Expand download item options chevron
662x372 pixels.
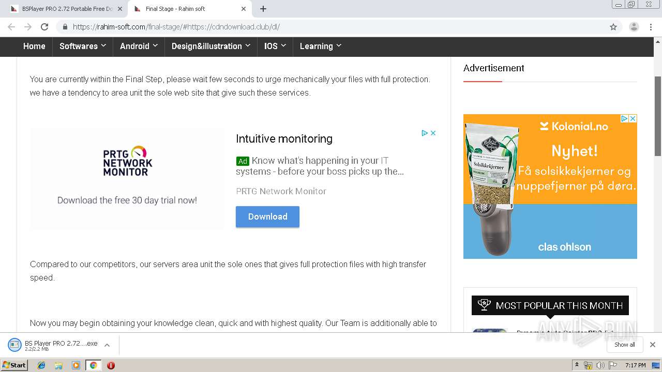click(107, 345)
